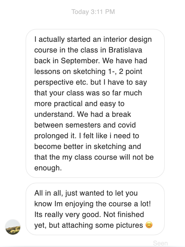
Task: Click the smiling face emoji in message
Action: (149, 225)
